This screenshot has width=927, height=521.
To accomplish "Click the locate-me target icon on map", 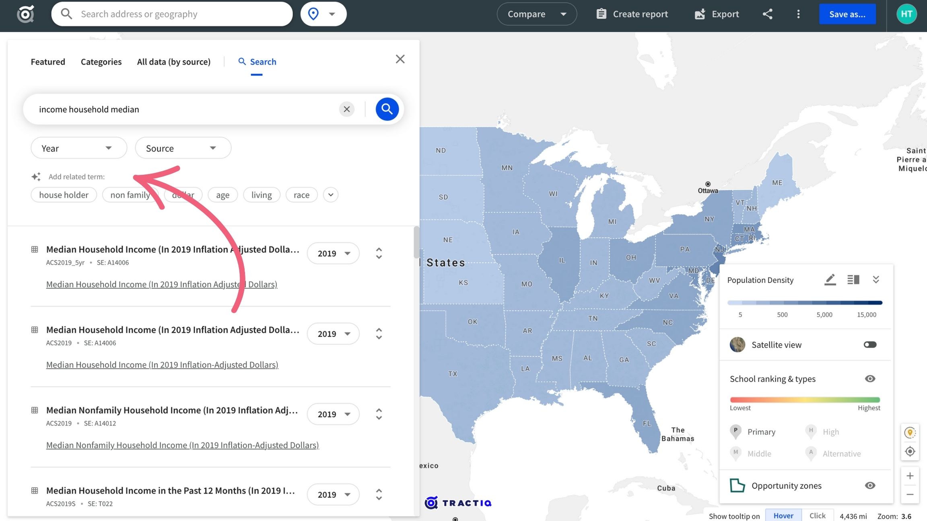I will 910,451.
